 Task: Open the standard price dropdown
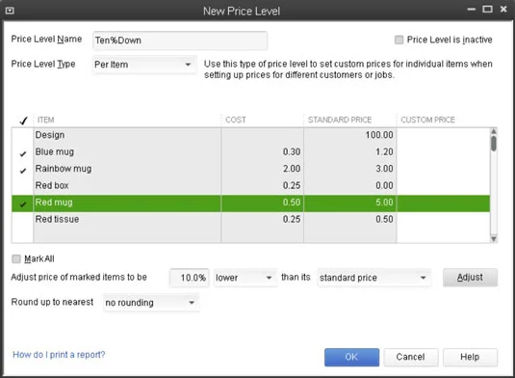click(x=373, y=278)
